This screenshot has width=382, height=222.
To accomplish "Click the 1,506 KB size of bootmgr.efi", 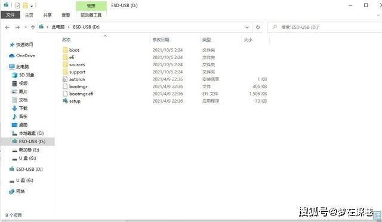I will [258, 94].
